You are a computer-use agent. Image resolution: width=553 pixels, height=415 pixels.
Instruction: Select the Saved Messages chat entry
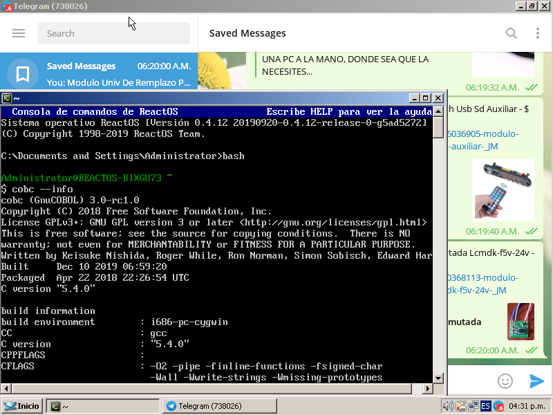(x=99, y=71)
